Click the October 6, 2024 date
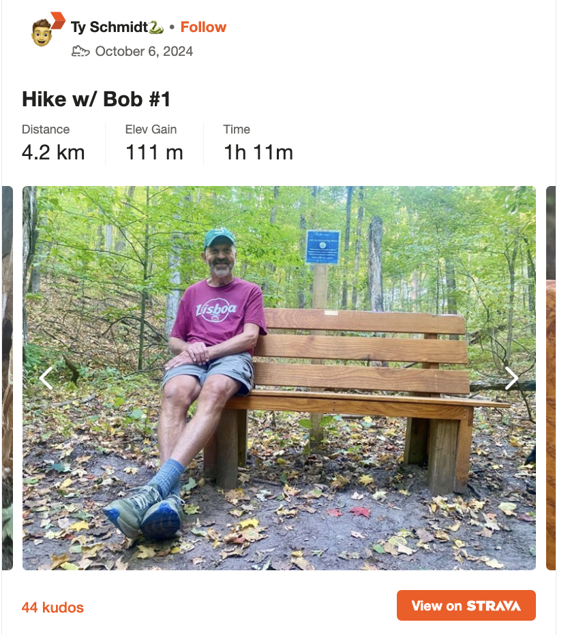Image resolution: width=570 pixels, height=635 pixels. (144, 51)
